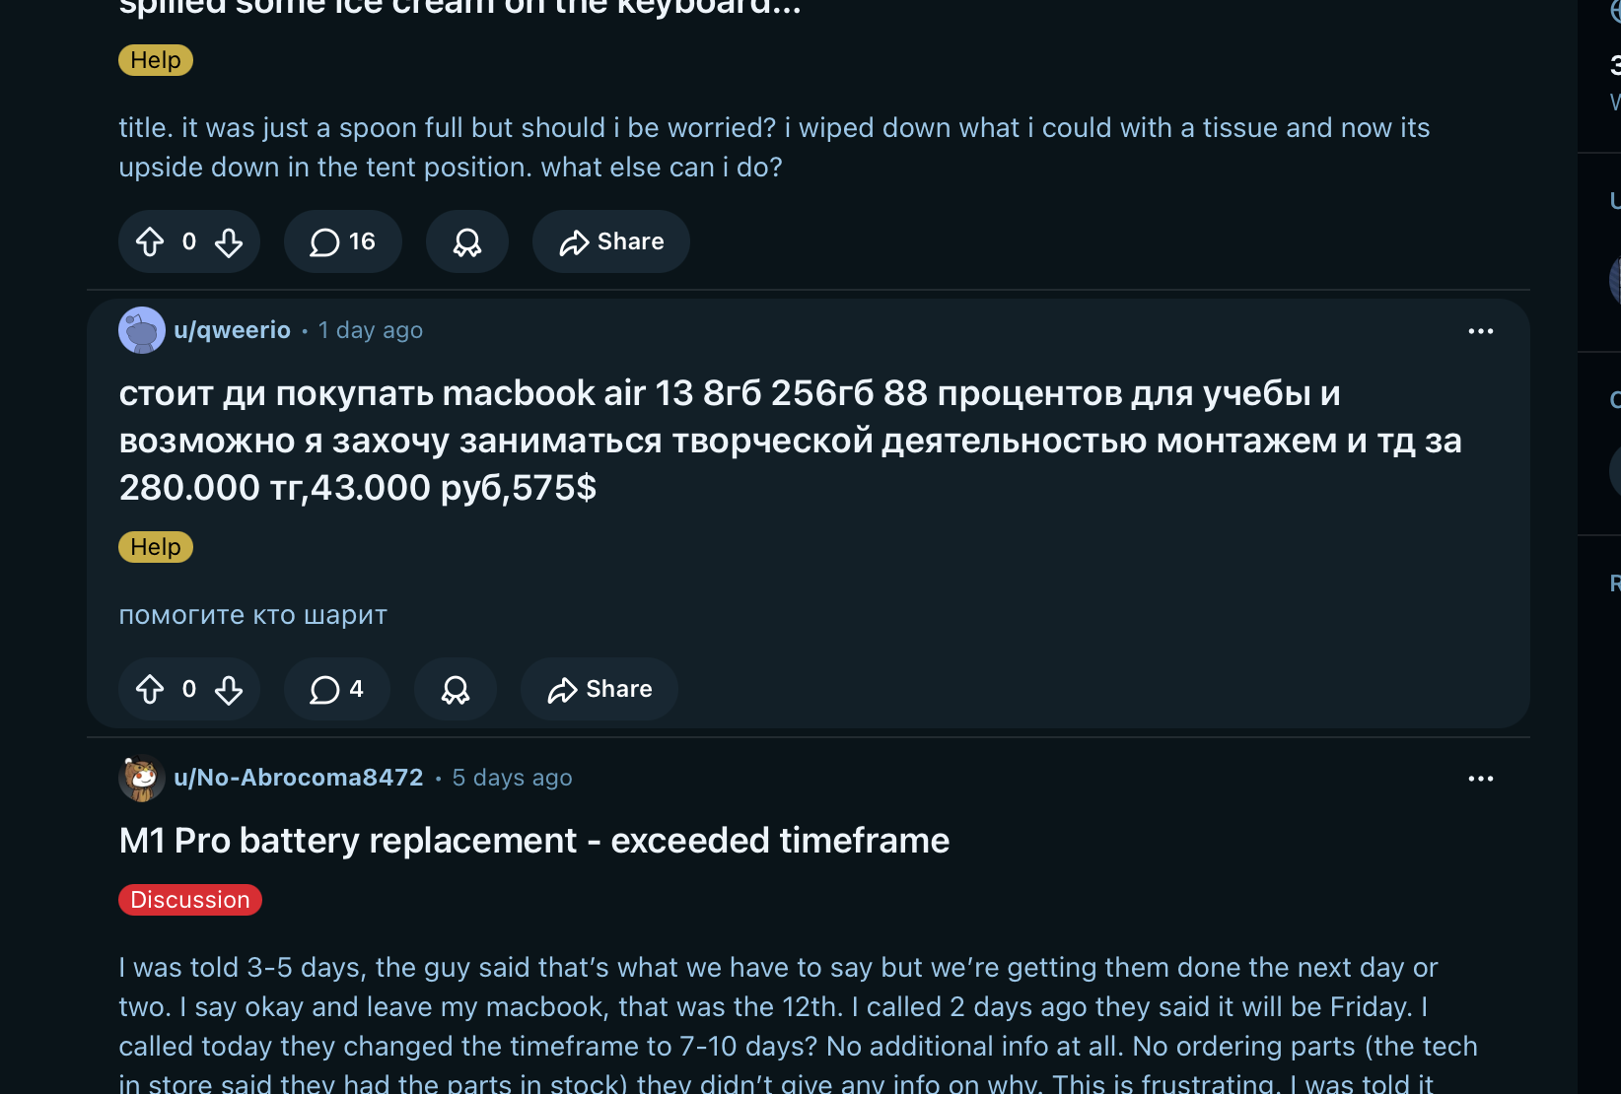Open the M1 Pro battery replacement post title
This screenshot has height=1094, width=1621.
click(x=534, y=841)
